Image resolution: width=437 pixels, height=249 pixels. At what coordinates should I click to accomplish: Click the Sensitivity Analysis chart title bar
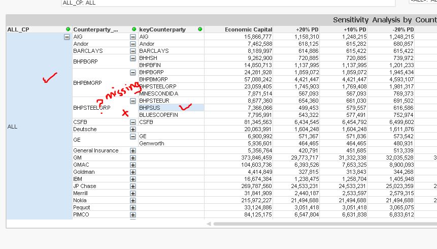(221, 20)
